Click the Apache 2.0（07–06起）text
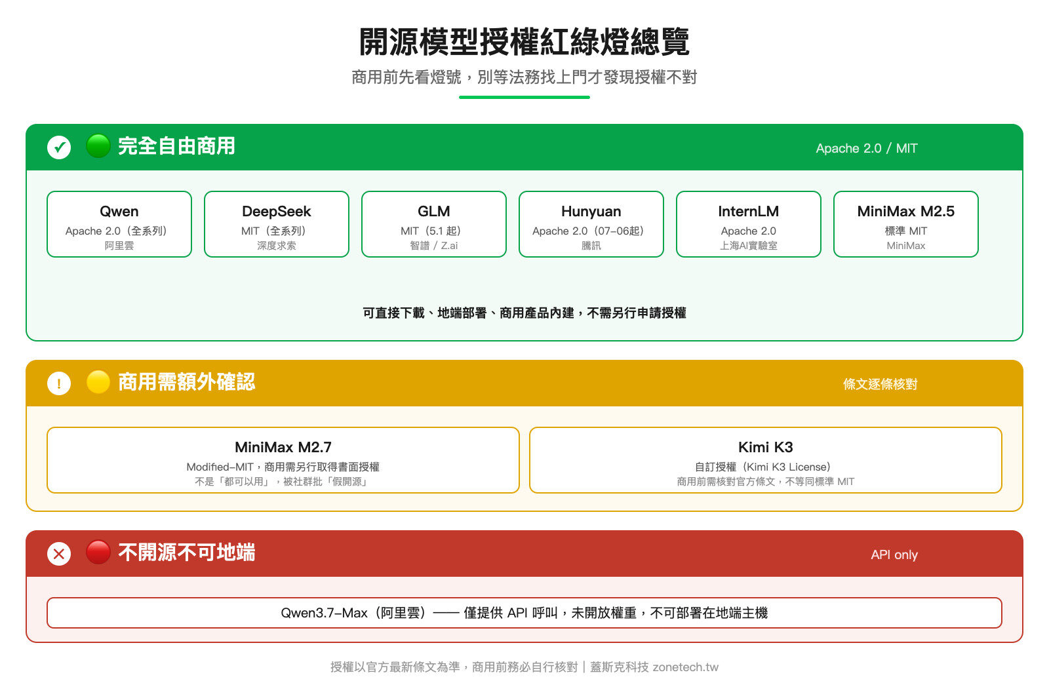This screenshot has height=700, width=1049. (591, 231)
